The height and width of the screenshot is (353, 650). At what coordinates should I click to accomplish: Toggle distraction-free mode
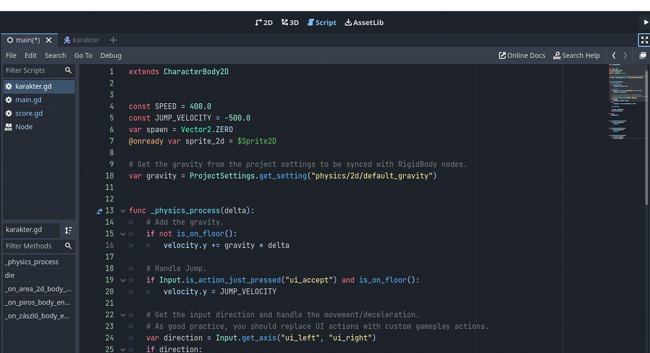[644, 40]
